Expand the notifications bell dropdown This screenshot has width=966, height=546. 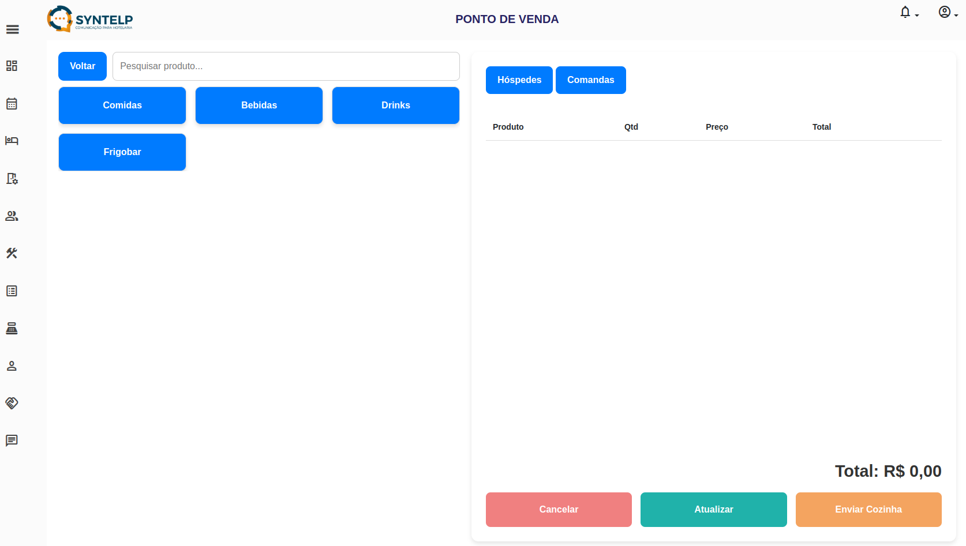pyautogui.click(x=908, y=13)
